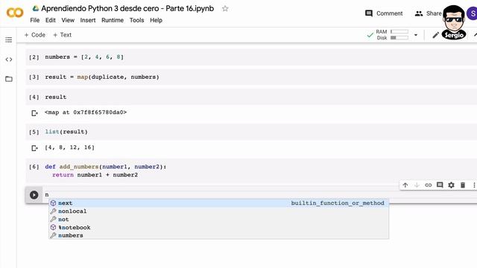The width and height of the screenshot is (477, 268).
Task: Copy link to cell icon
Action: point(429,185)
